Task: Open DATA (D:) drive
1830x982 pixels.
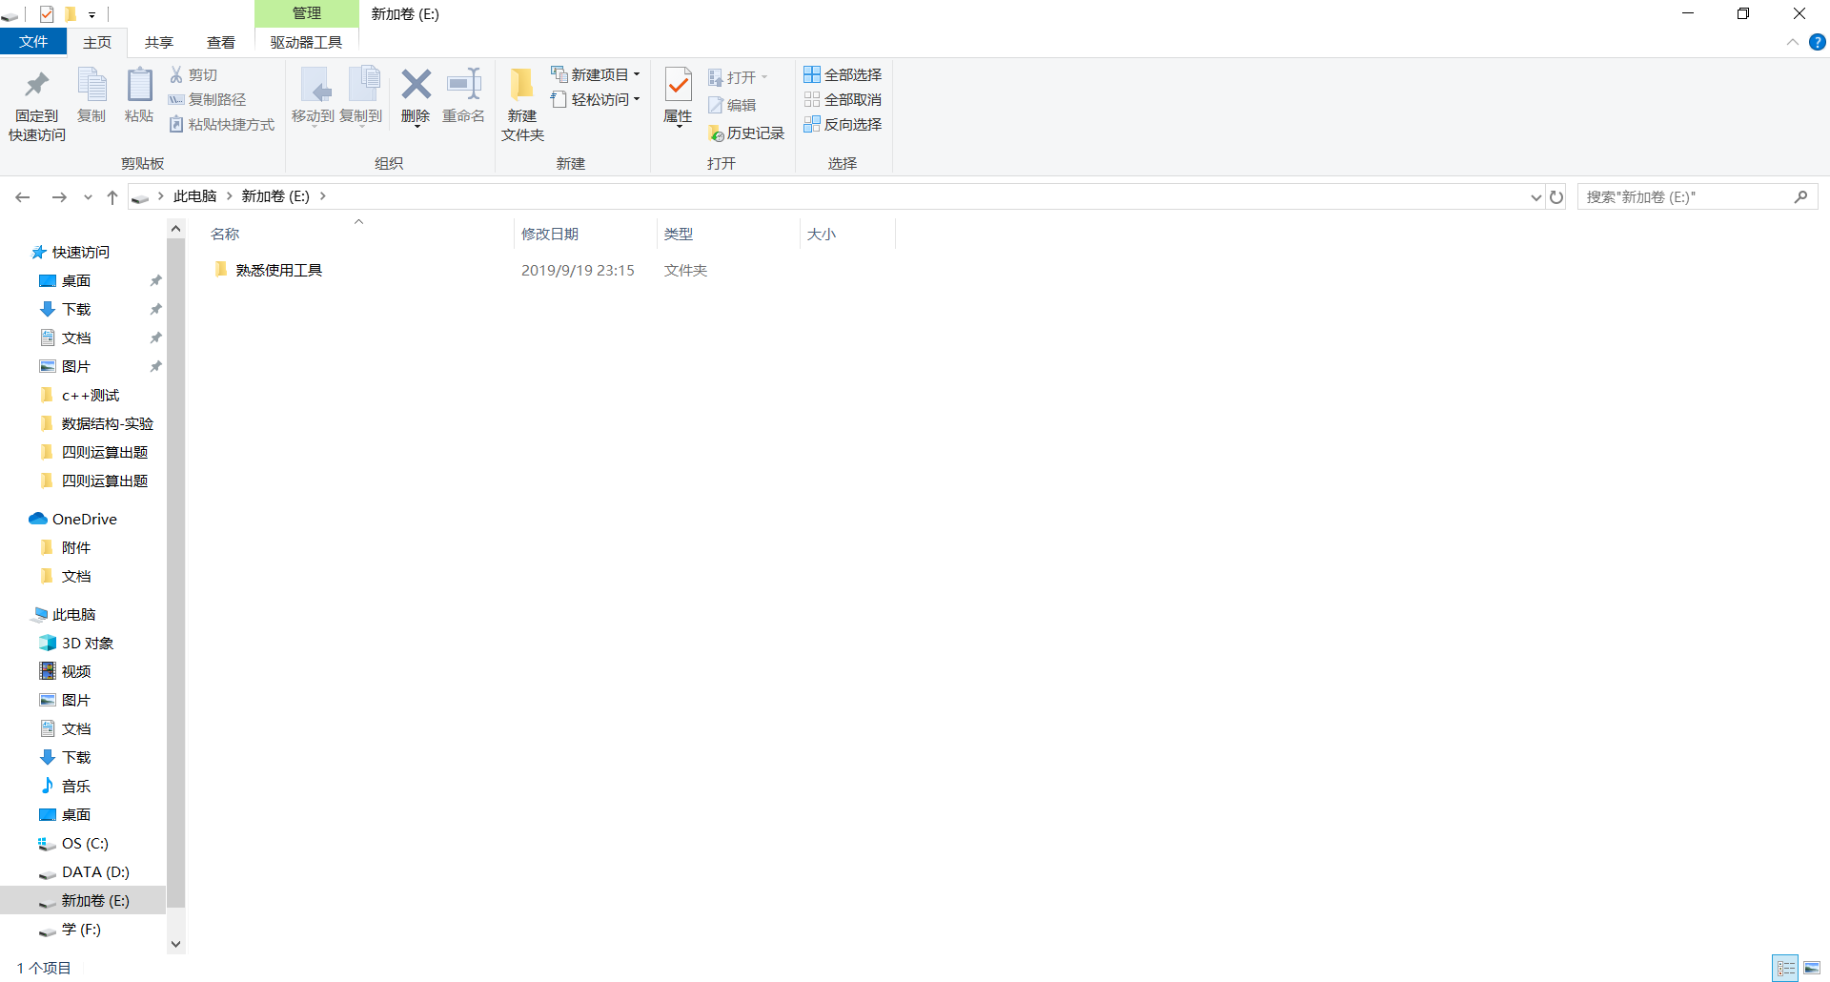Action: [95, 872]
